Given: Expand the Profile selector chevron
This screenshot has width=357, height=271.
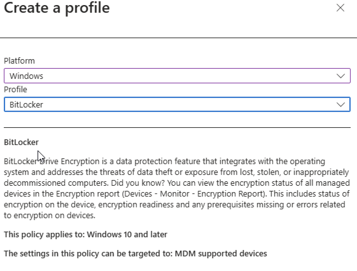Looking at the screenshot, I should 341,104.
